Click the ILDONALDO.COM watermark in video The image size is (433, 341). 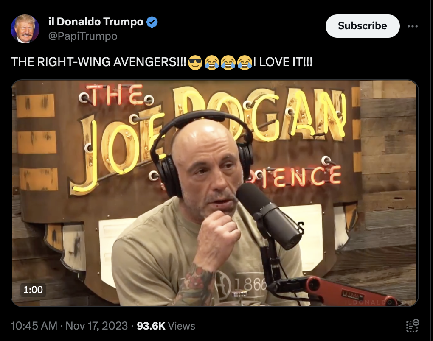click(x=378, y=302)
